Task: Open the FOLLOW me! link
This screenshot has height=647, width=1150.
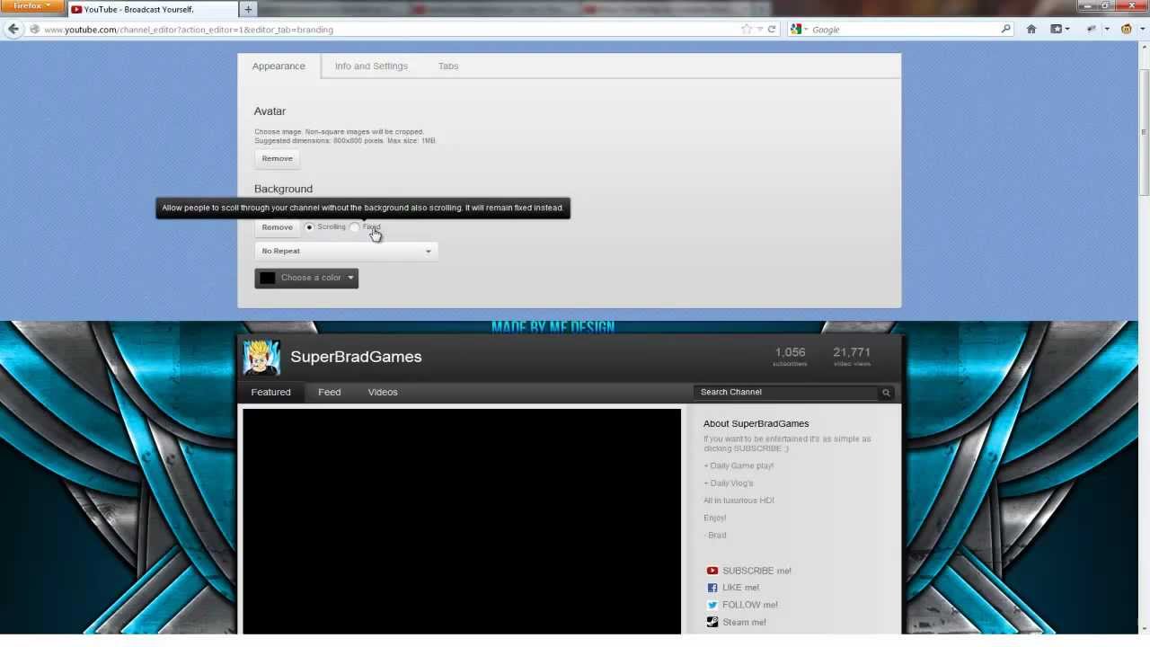Action: click(x=750, y=605)
